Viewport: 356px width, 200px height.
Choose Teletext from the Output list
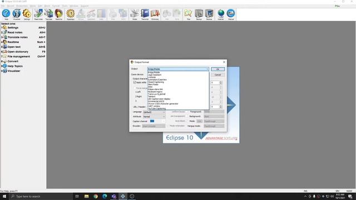pos(178,96)
